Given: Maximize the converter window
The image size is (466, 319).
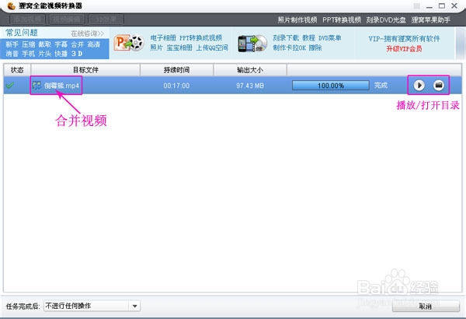Looking at the screenshot, I should pos(442,6).
